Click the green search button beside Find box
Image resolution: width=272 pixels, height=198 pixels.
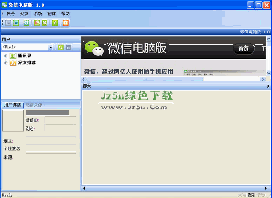(61, 48)
